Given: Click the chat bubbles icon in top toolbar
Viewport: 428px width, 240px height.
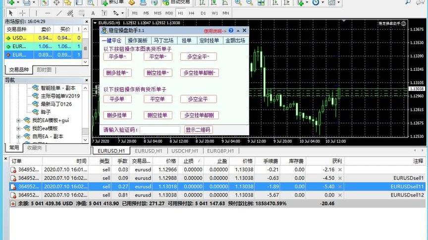Looking at the screenshot, I should (421, 2).
